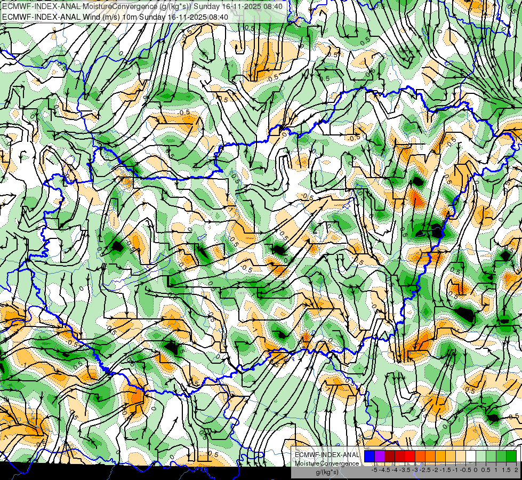Screen dimensions: 522x480
Task: Click the g/(kg*s) unit label in the legend
Action: pos(327,472)
